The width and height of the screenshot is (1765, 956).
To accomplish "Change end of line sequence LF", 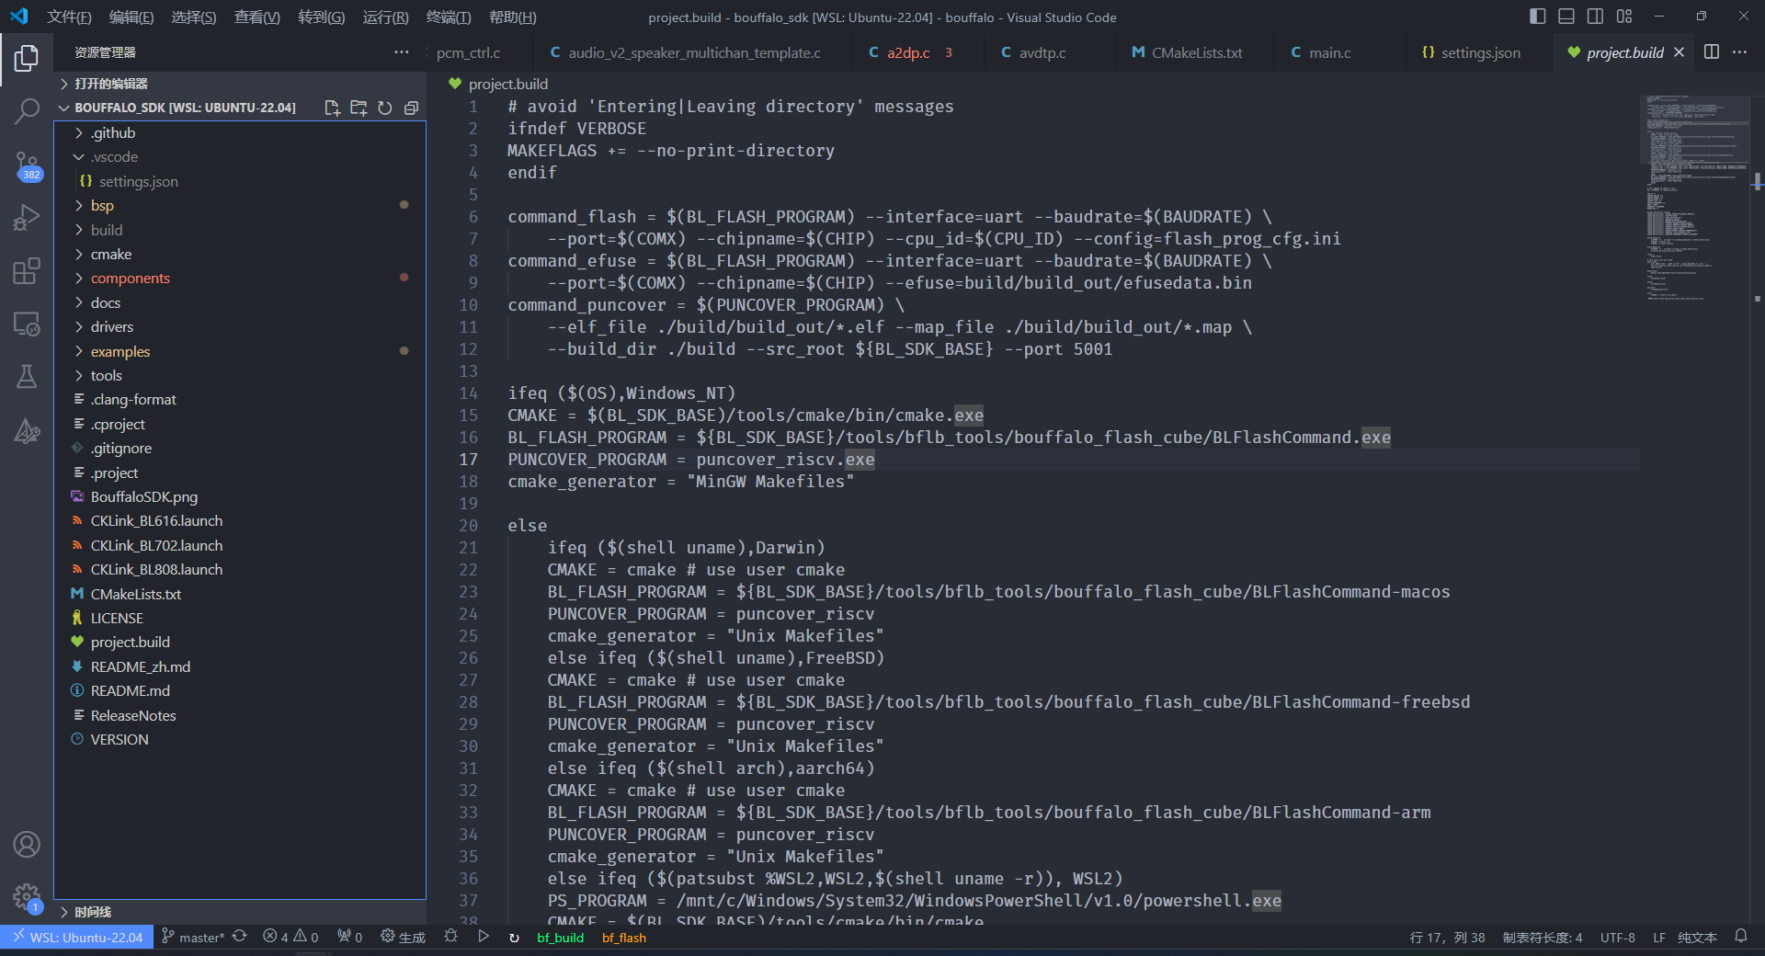I will pyautogui.click(x=1659, y=938).
